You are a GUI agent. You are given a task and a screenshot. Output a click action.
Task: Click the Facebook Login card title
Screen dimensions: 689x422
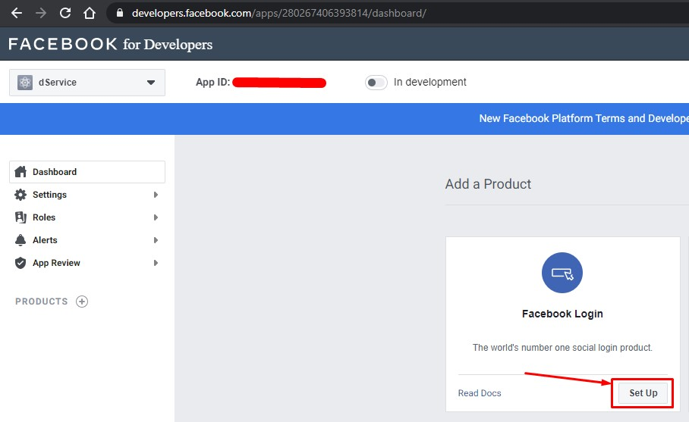[x=562, y=314]
